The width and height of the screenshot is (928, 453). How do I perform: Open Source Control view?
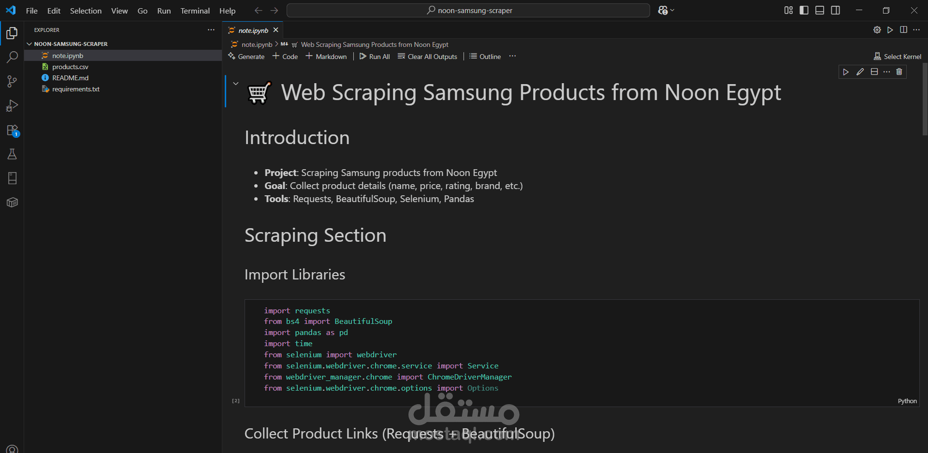point(12,81)
